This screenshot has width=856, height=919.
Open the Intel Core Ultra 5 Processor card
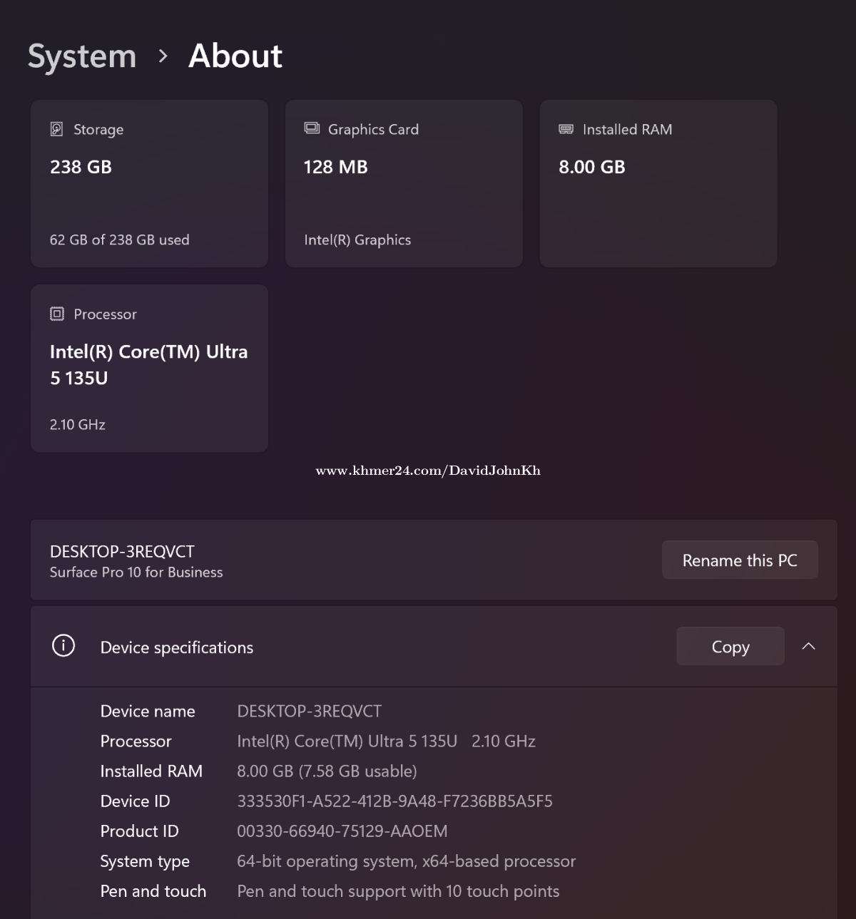click(x=149, y=369)
